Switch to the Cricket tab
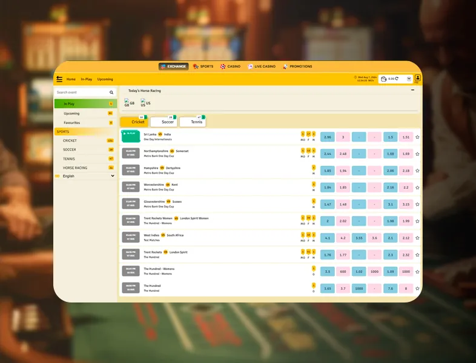Image resolution: width=476 pixels, height=363 pixels. tap(134, 122)
